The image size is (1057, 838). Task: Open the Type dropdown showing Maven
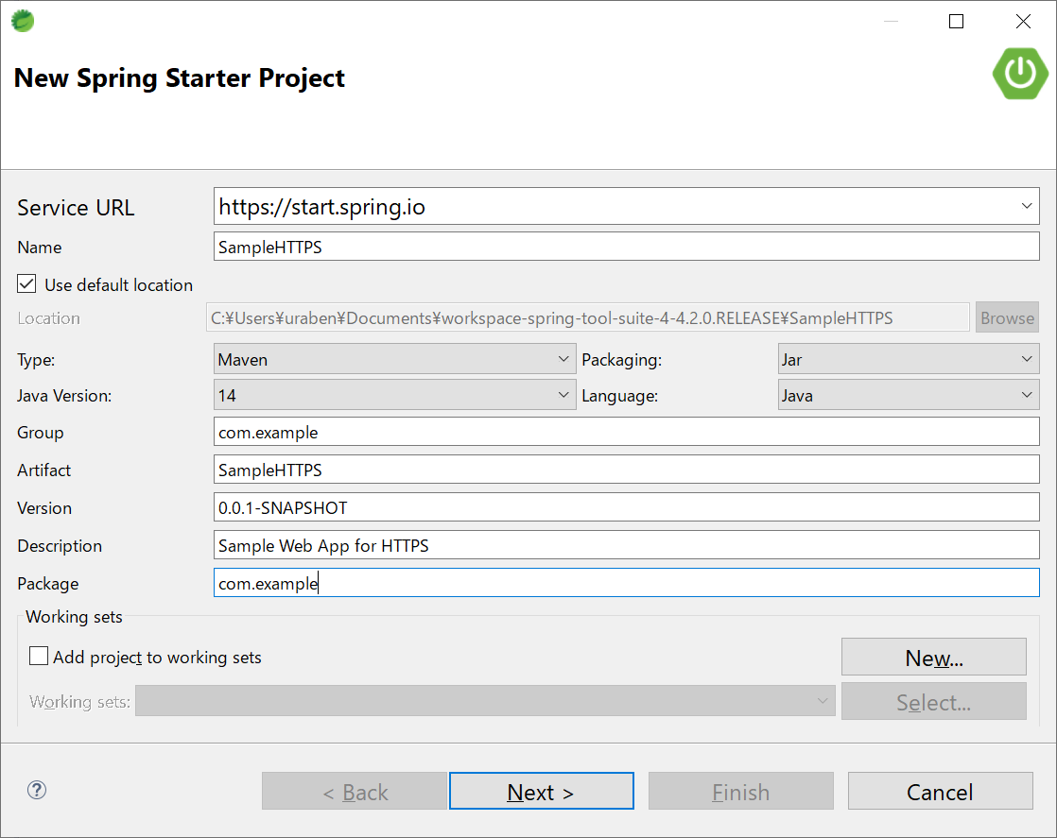click(x=394, y=359)
